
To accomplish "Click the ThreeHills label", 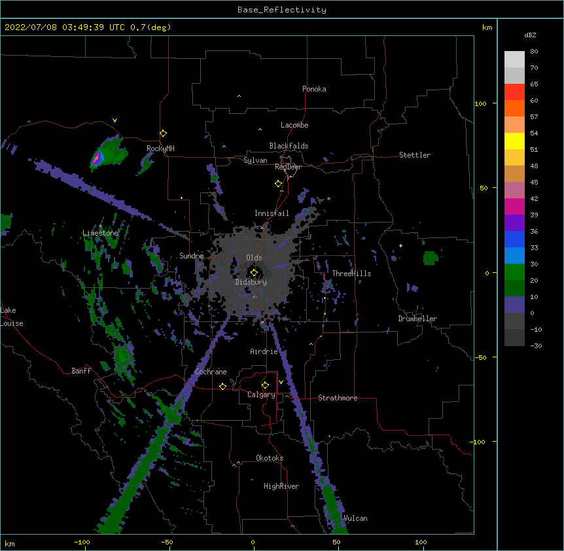I will click(x=351, y=274).
